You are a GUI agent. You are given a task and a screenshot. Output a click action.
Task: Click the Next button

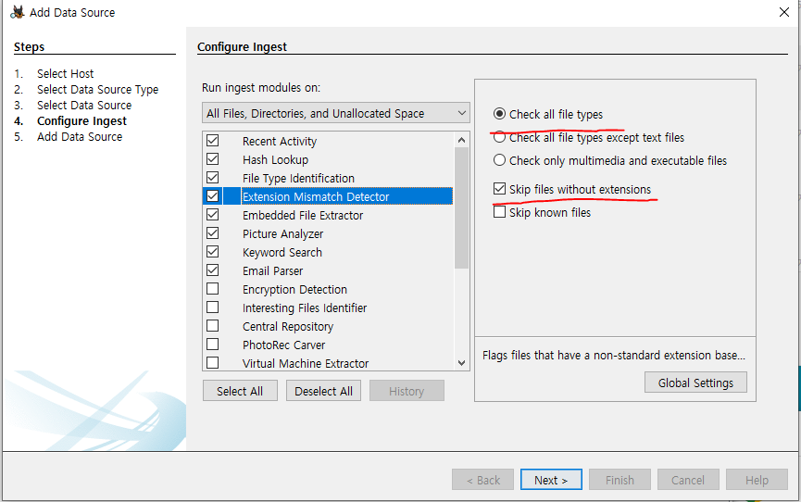551,480
